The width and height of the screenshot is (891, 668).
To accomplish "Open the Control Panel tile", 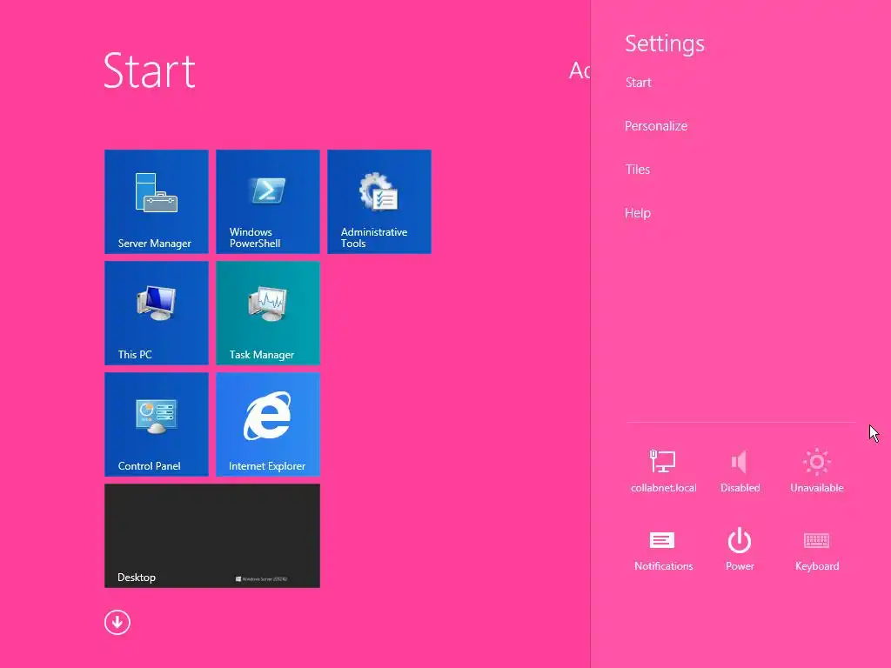I will click(x=157, y=424).
